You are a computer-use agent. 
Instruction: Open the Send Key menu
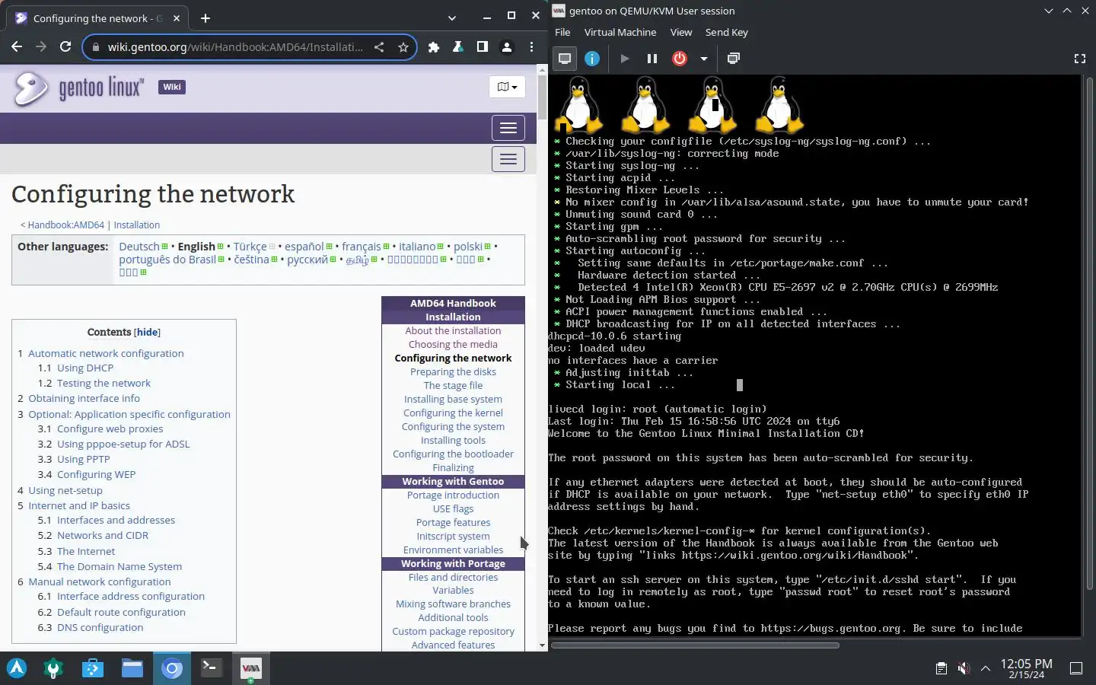(726, 32)
